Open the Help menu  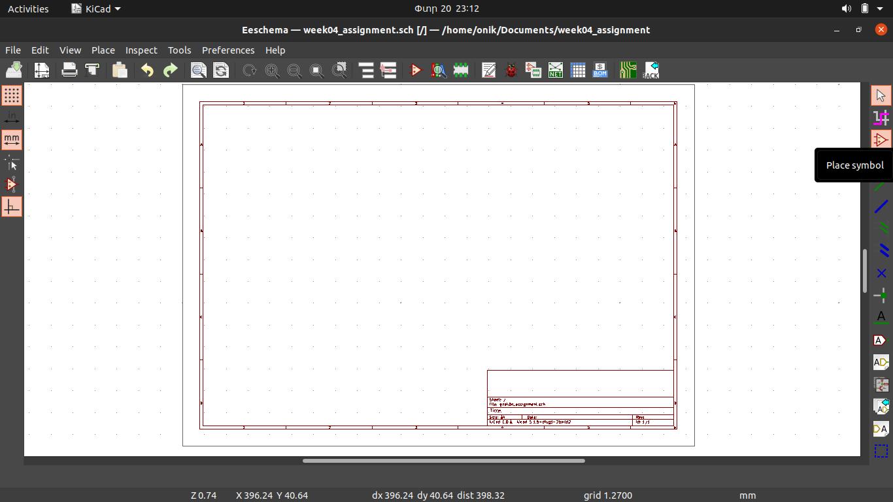point(275,50)
